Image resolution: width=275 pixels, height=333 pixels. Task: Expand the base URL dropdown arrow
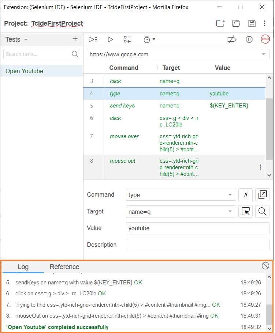pos(264,54)
